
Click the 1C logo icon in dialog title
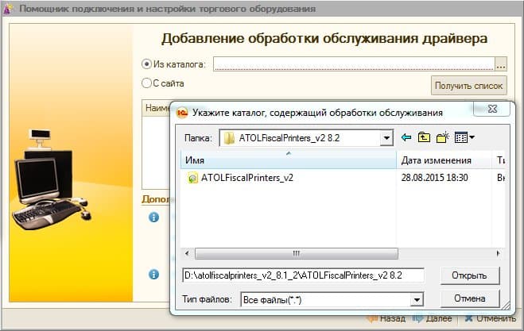pyautogui.click(x=182, y=113)
